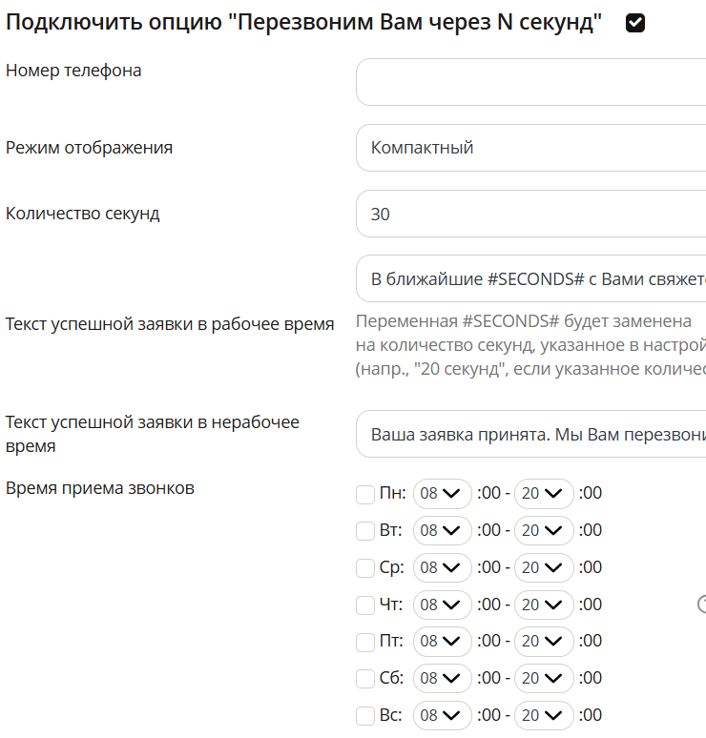Click the "Переменная #SECONDS# будет заменена" hint text

click(x=523, y=321)
